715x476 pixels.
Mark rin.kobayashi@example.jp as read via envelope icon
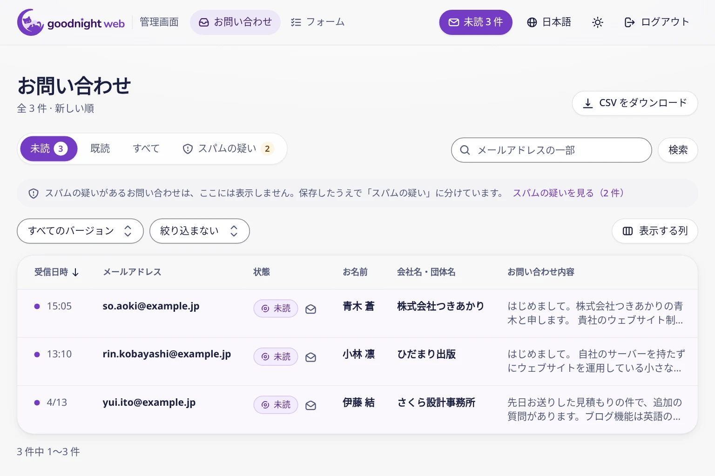pyautogui.click(x=311, y=357)
